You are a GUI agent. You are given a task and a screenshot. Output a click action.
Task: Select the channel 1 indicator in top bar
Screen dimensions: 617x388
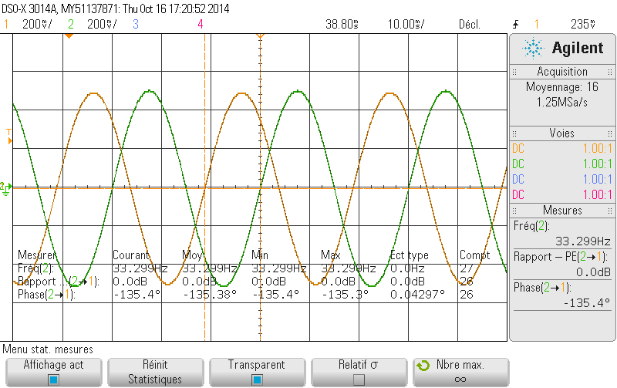(7, 24)
